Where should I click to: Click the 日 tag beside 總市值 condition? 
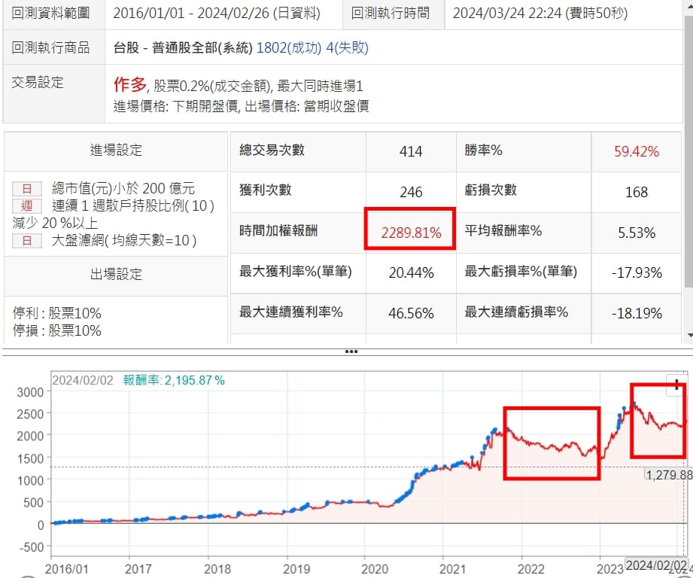click(x=27, y=189)
